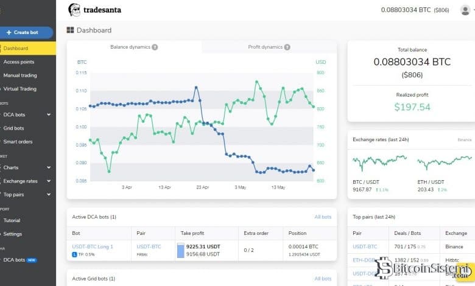
Task: Click the tradesanta Santa logo
Action: 74,10
